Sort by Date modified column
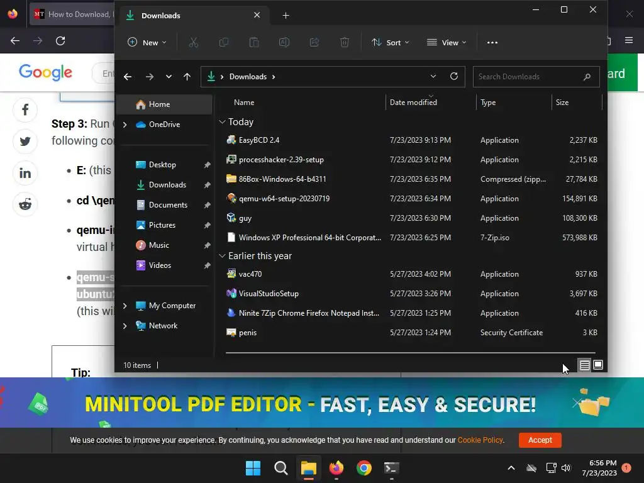 pyautogui.click(x=431, y=103)
